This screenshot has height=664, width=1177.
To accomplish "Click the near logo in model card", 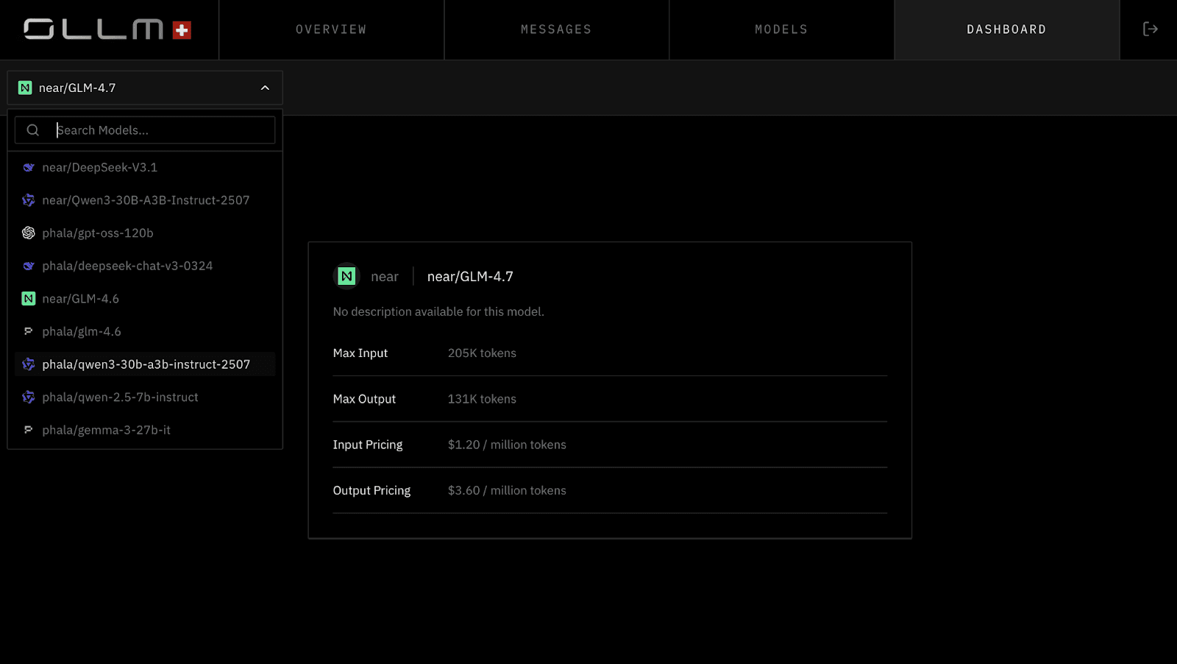I will click(346, 276).
